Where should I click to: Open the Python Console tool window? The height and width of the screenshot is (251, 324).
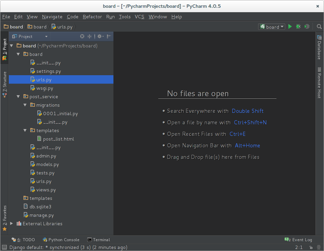tap(61, 240)
